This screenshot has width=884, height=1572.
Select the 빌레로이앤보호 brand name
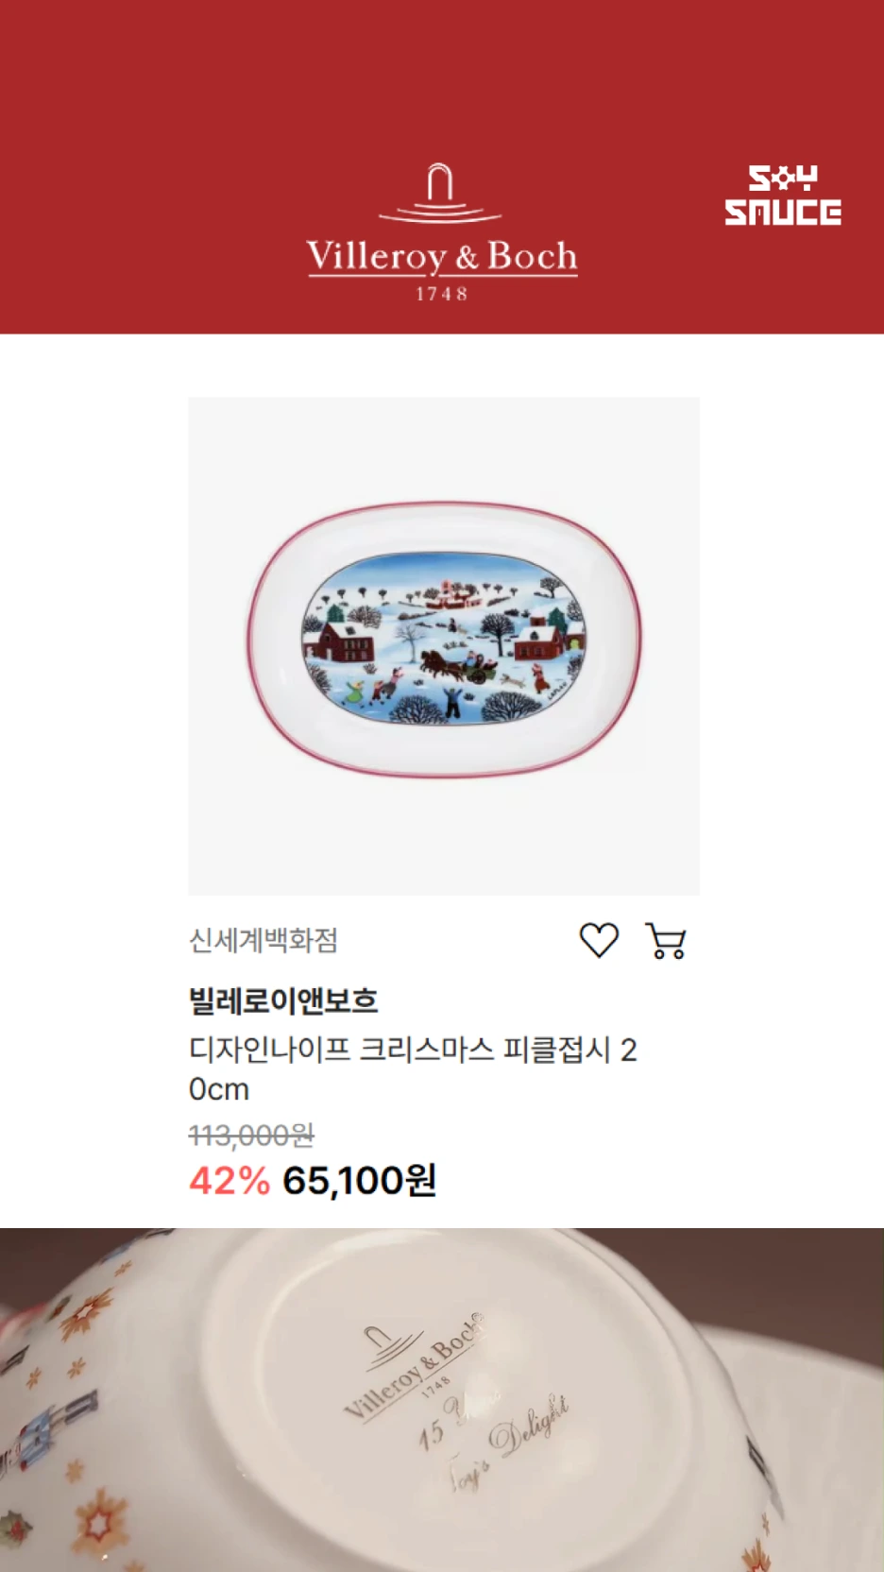tap(283, 1000)
